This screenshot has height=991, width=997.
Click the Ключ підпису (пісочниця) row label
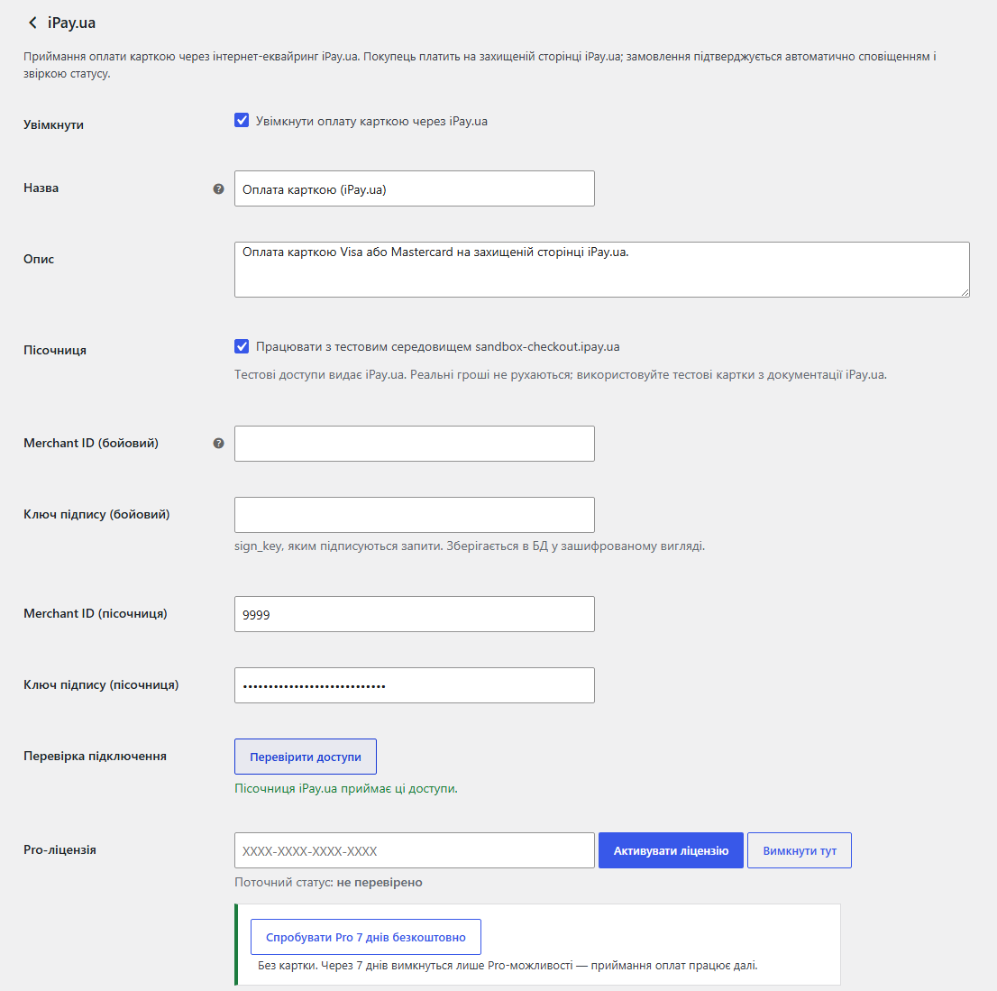(x=101, y=685)
